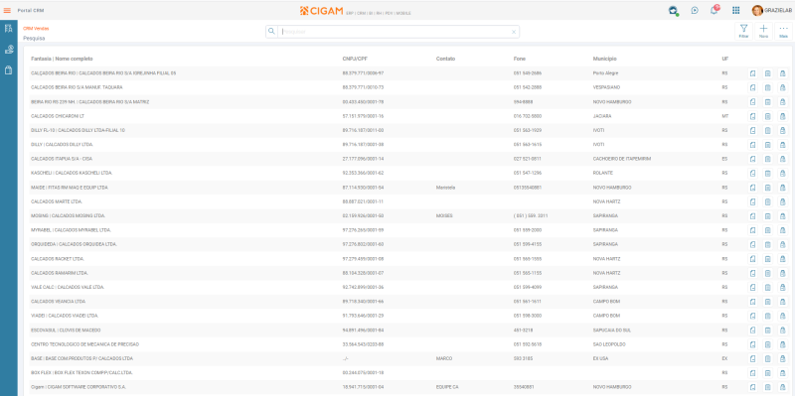
Task: Open the support chat icon with green dot
Action: [x=673, y=10]
